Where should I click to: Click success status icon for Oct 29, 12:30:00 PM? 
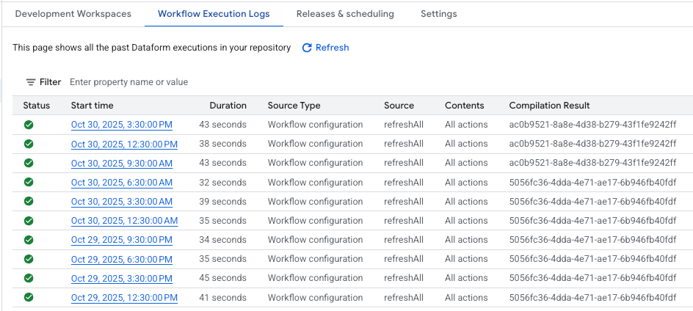pos(29,297)
